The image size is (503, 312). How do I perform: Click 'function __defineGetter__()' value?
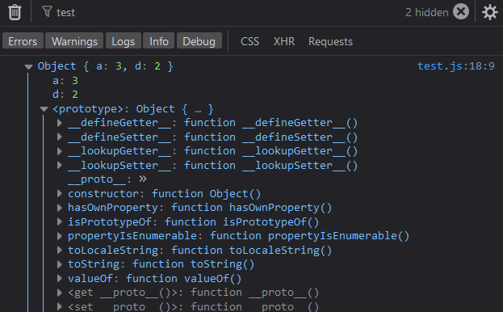click(270, 123)
